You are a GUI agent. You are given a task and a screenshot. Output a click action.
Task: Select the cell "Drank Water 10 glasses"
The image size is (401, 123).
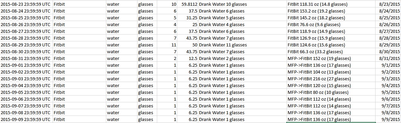(242, 4)
